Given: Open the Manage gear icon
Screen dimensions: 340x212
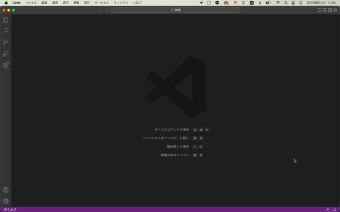Looking at the screenshot, I should (6, 201).
